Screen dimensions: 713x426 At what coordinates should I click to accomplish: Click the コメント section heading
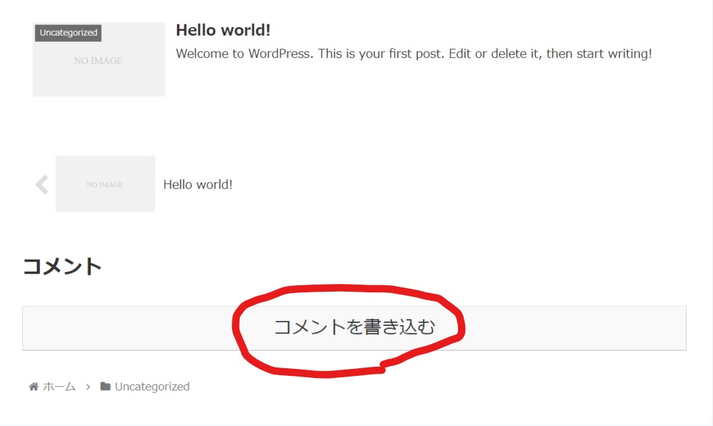pos(63,267)
